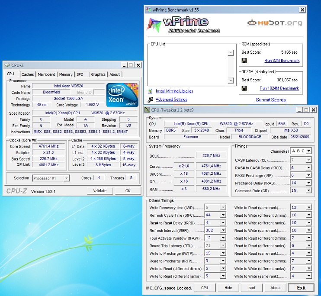Switch to the About tab in CPU-Z
321x296 pixels.
coord(115,74)
